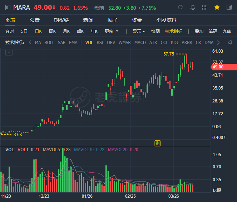Expand the 更多 period dropdown

click(x=111, y=32)
